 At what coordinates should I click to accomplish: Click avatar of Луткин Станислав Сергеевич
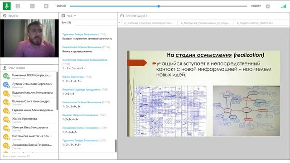click(x=6, y=85)
